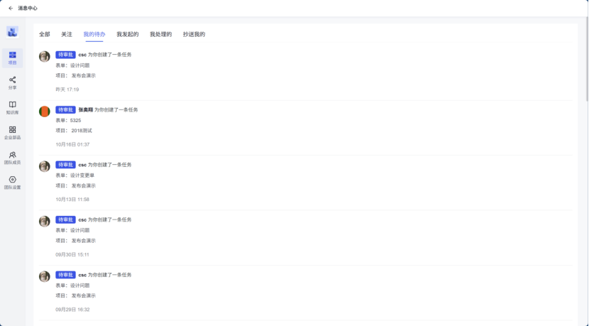589x326 pixels.
Task: Click 表单: 5325 text
Action: point(68,120)
